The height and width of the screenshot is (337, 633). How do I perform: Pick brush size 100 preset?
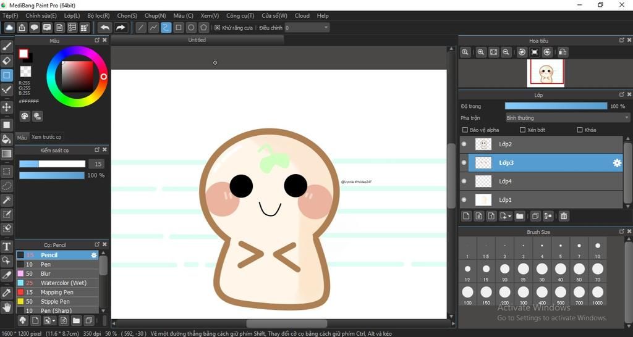(467, 294)
